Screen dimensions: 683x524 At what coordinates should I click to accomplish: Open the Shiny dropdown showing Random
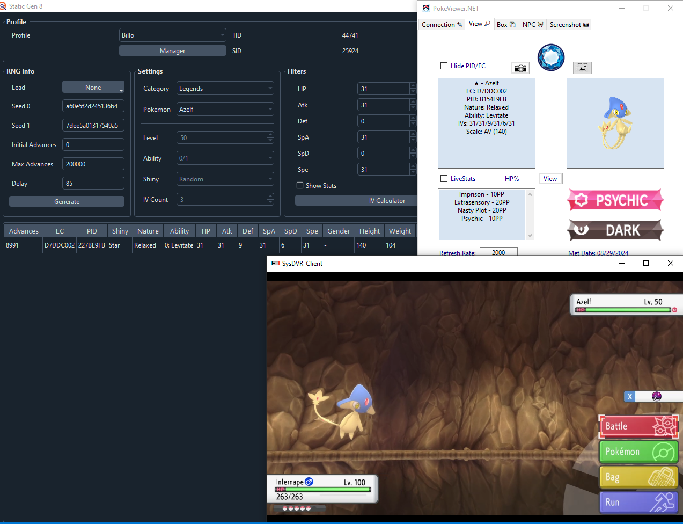[x=225, y=179]
